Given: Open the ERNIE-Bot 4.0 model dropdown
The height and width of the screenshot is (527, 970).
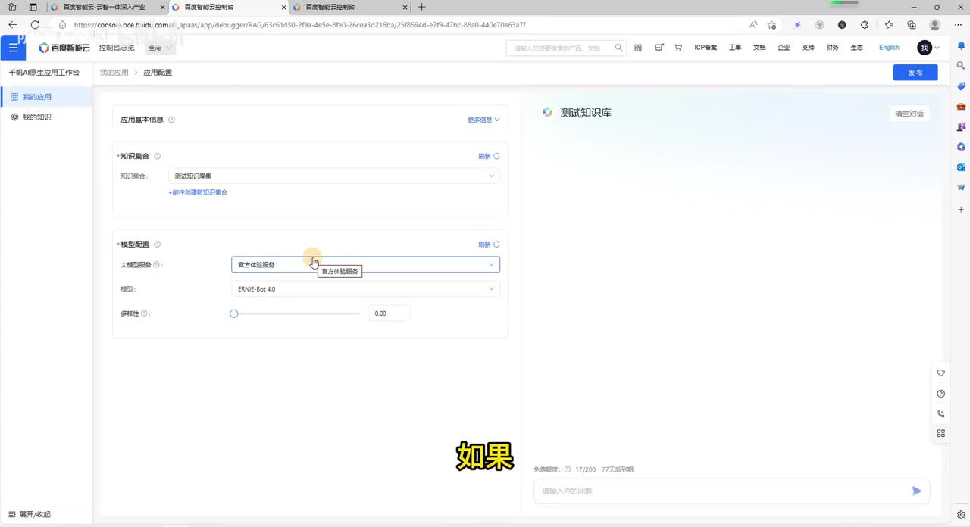Looking at the screenshot, I should [x=365, y=288].
